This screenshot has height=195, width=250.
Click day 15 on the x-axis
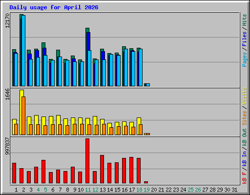tap(117, 190)
